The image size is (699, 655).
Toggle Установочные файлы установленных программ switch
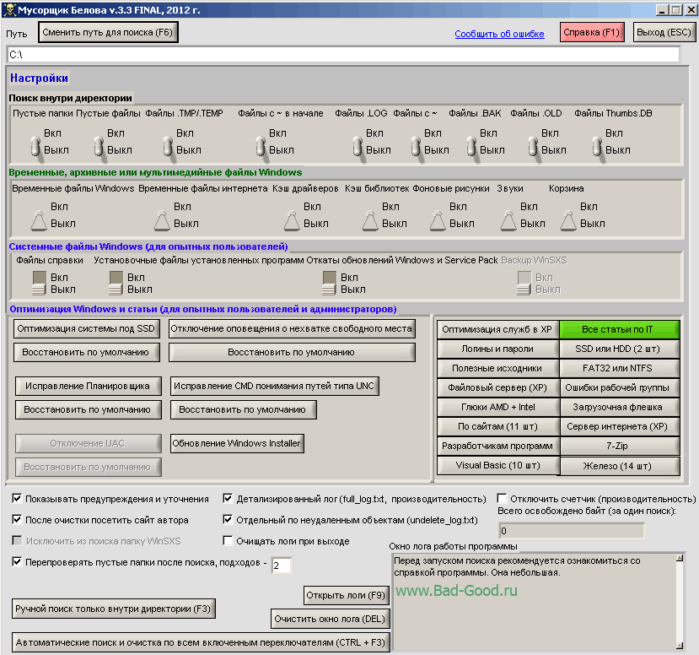click(x=116, y=284)
